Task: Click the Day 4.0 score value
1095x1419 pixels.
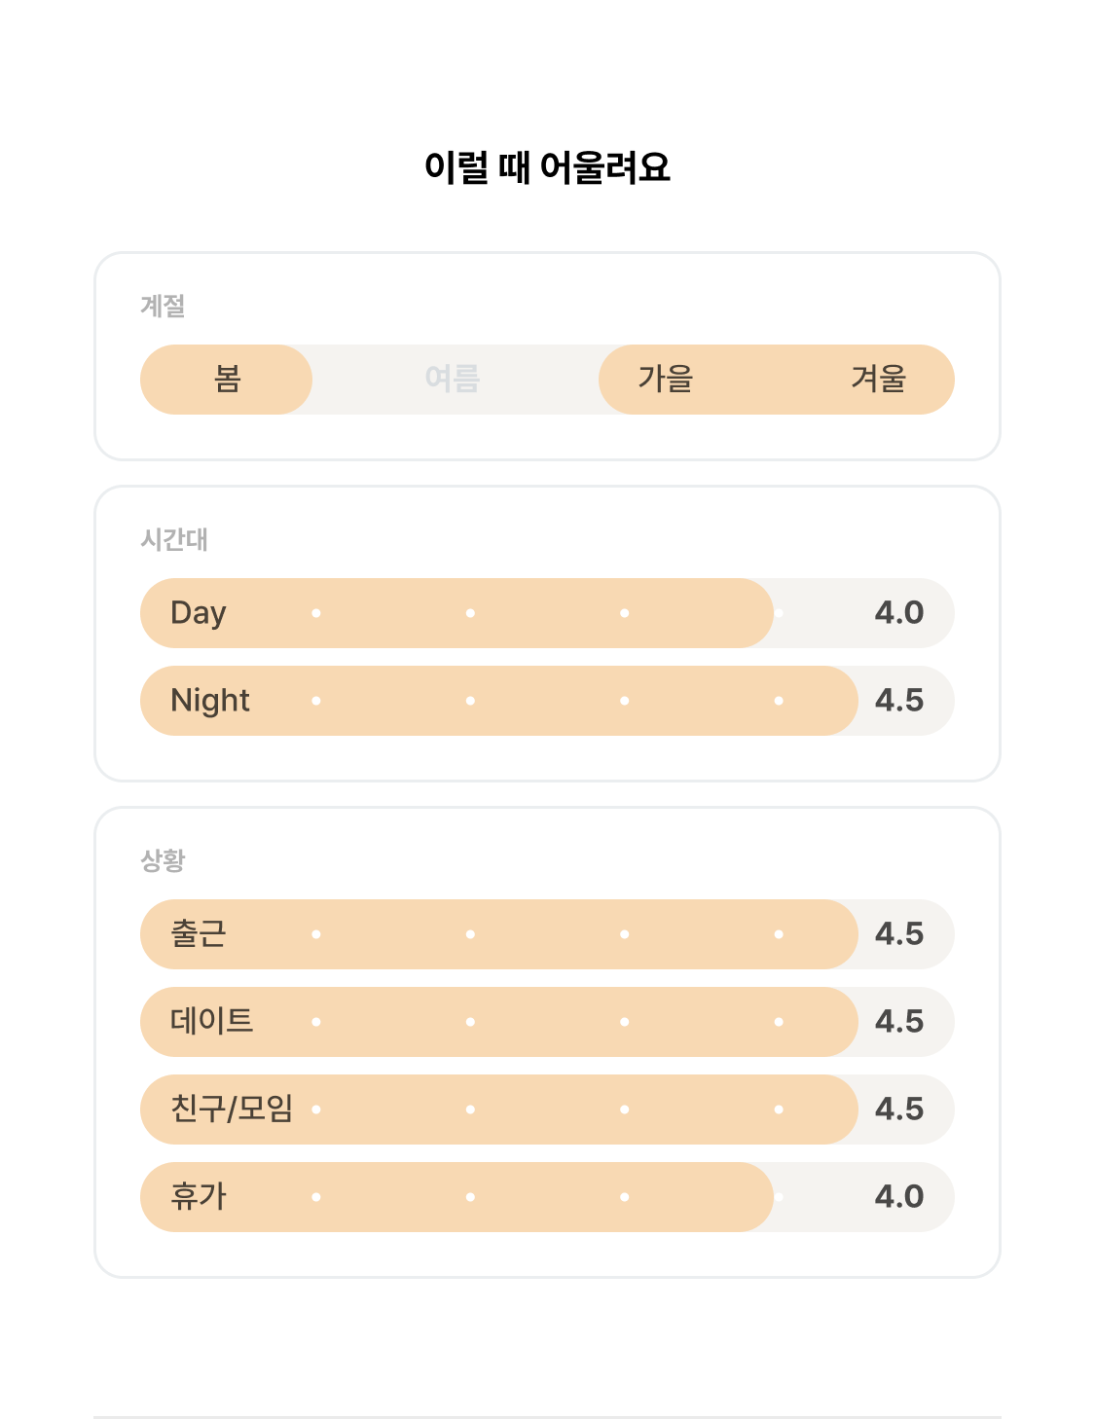Action: (899, 613)
